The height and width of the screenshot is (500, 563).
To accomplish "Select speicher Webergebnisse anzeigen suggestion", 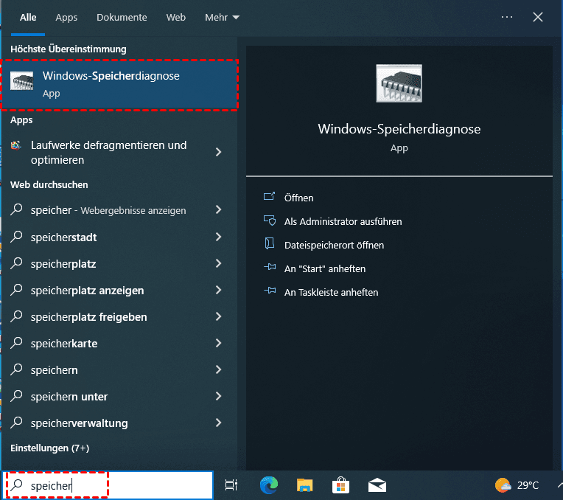I will [108, 210].
